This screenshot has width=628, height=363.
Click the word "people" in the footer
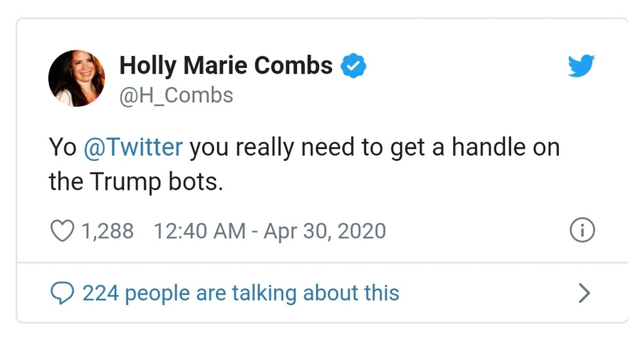(158, 293)
